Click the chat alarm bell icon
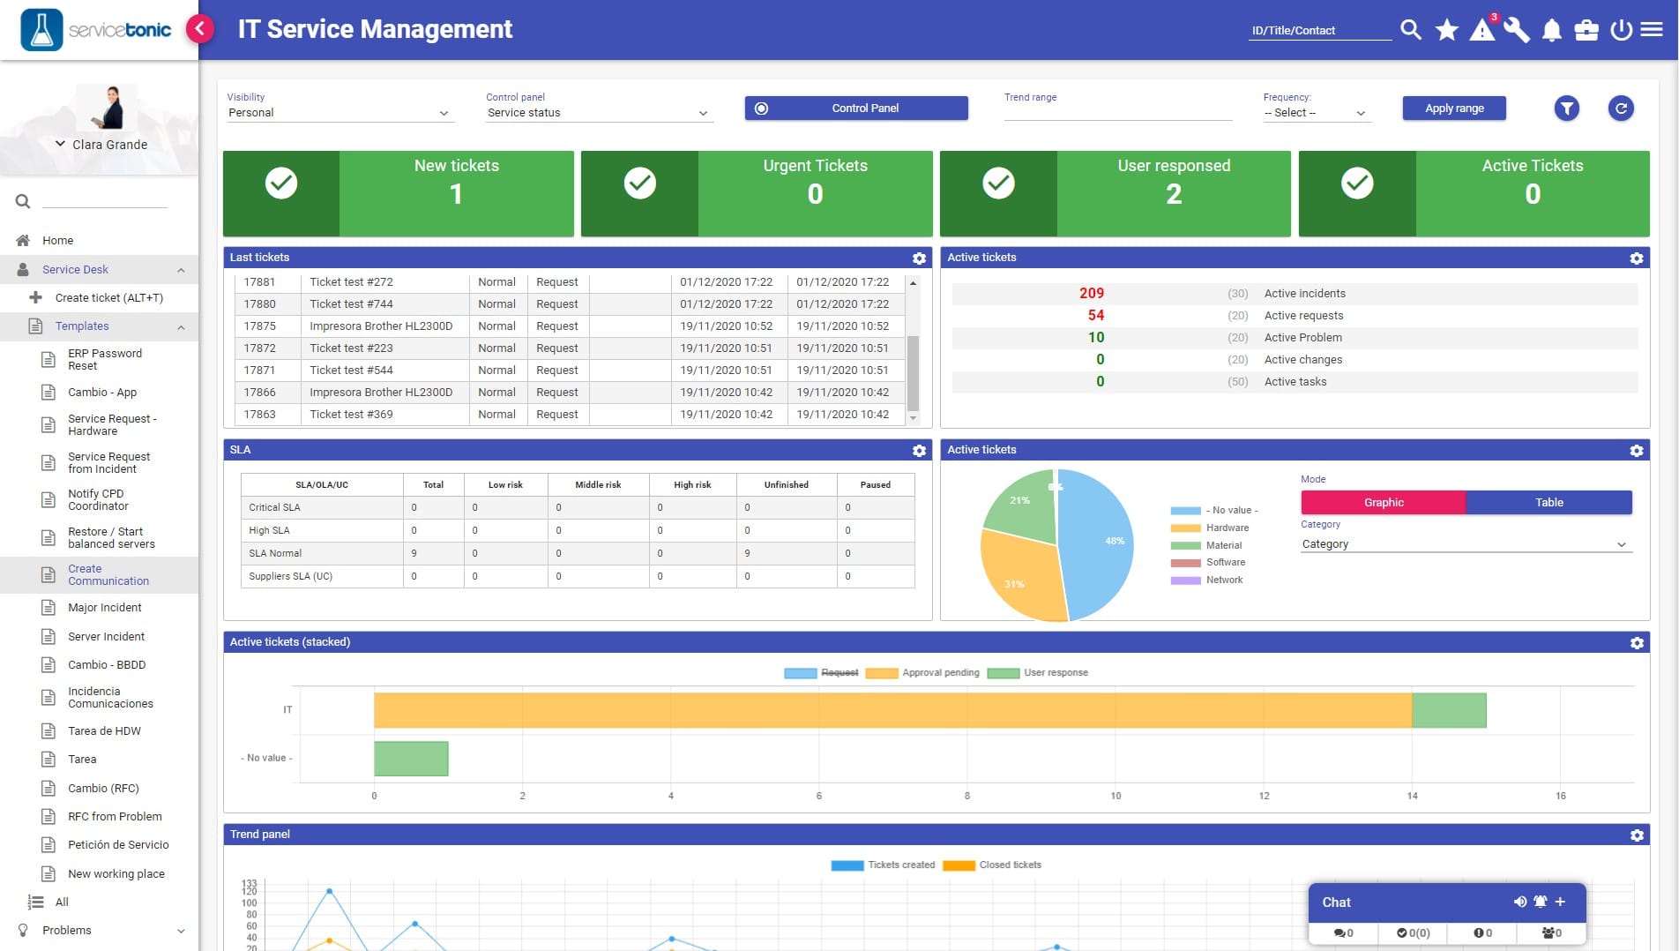Screen dimensions: 1679x951 pyautogui.click(x=1541, y=902)
